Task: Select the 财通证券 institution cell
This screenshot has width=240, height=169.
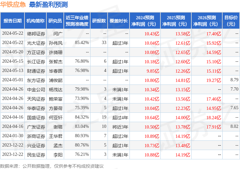Action: [36, 71]
